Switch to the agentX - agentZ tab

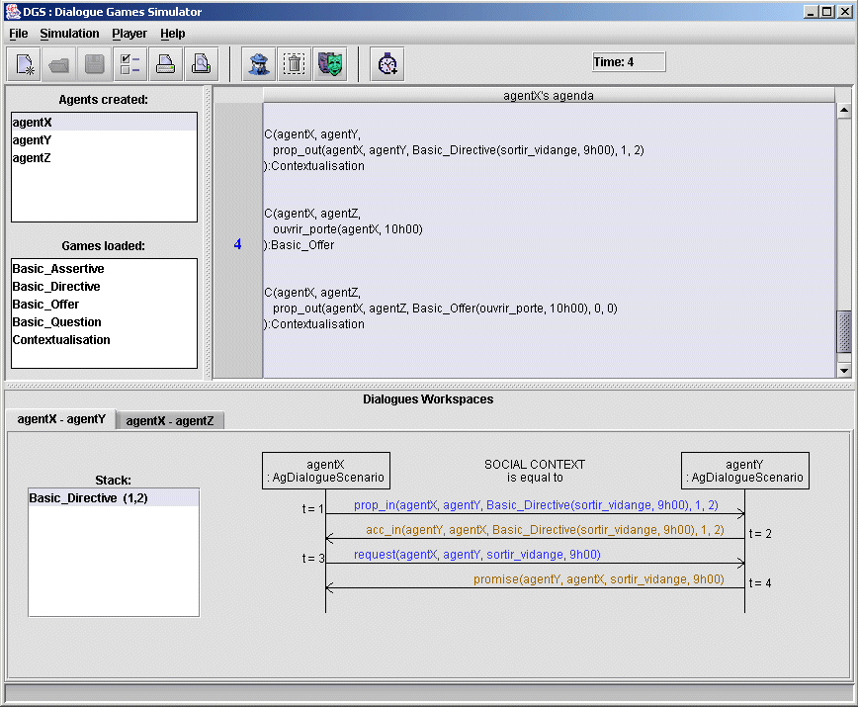[170, 420]
